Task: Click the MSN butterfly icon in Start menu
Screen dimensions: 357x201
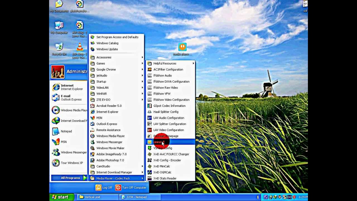Action: pos(56,142)
